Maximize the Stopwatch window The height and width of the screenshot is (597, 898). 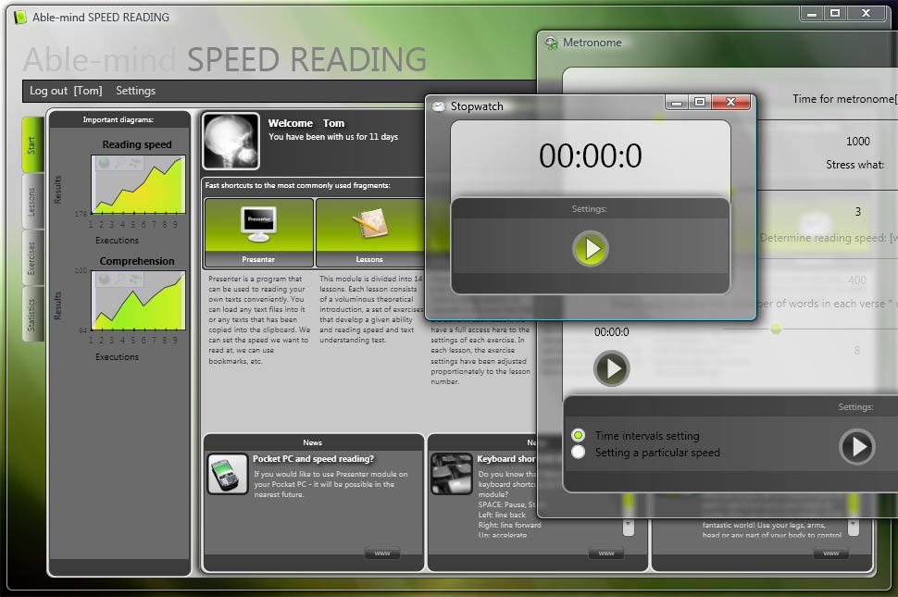(700, 102)
